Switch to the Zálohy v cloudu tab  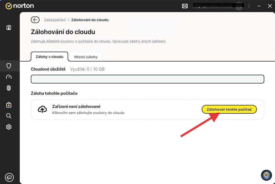point(49,57)
